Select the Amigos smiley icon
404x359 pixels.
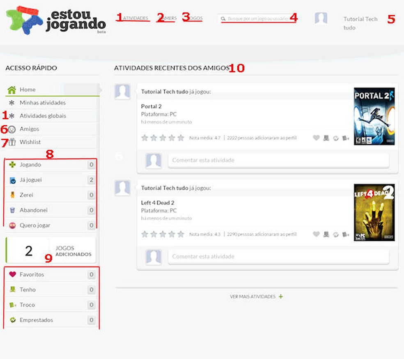(12, 129)
